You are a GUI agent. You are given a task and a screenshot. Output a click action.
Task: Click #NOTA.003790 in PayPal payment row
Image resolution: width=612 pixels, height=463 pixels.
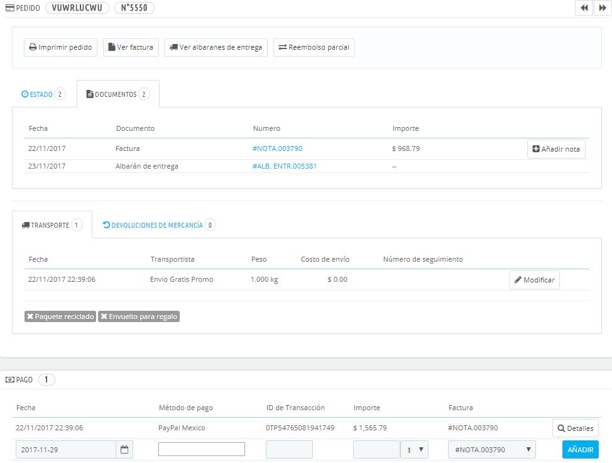point(473,428)
